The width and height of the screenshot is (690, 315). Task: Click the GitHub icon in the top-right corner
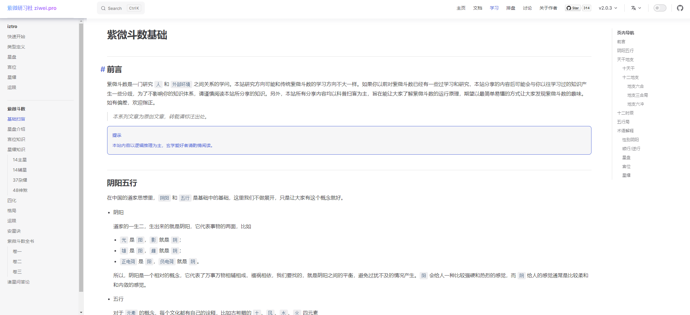click(x=680, y=8)
